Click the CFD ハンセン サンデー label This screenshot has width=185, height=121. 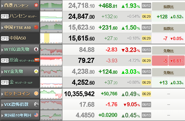point(23,16)
